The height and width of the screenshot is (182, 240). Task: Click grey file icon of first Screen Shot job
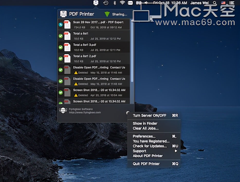pyautogui.click(x=67, y=92)
